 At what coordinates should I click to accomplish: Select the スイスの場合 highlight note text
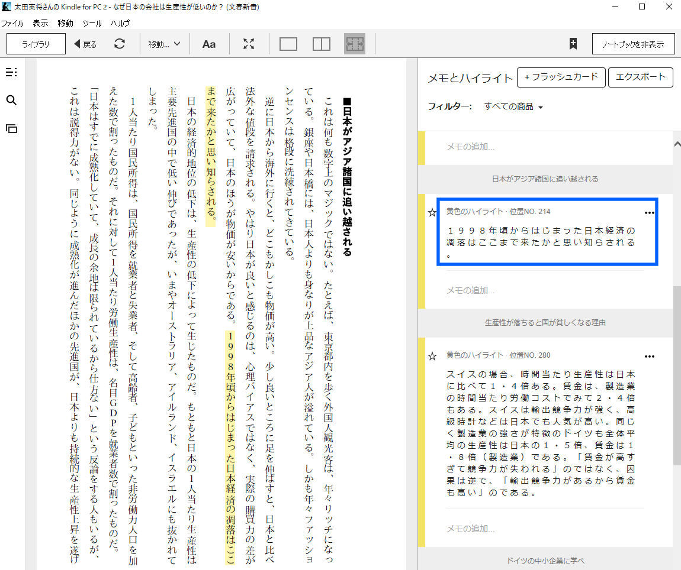[x=541, y=433]
